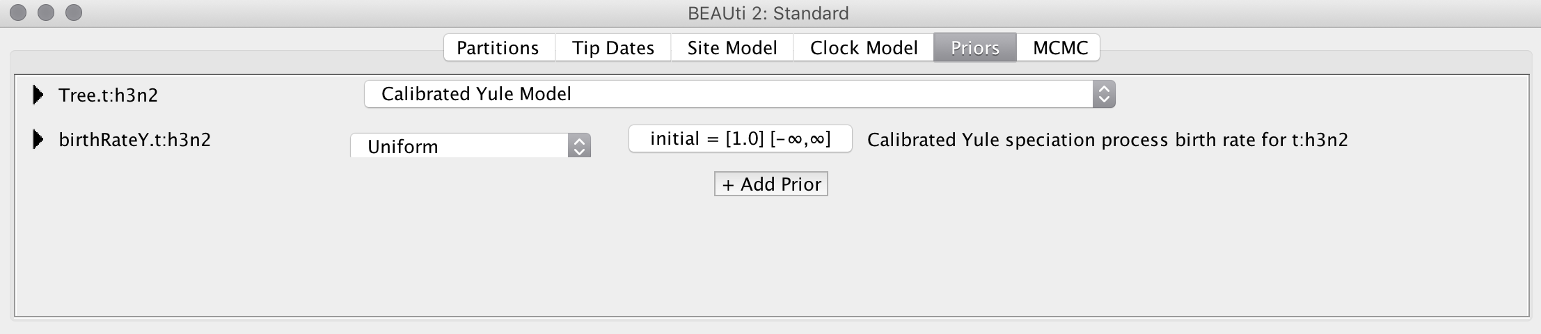Minimize the BEAUti 2 window

tap(46, 13)
